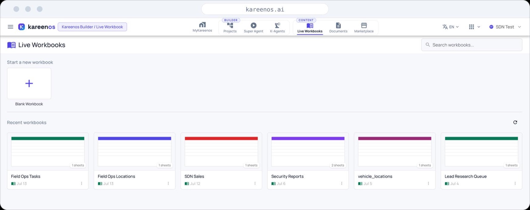
Task: Click the Live Workbooks heading book icon
Action: point(12,45)
